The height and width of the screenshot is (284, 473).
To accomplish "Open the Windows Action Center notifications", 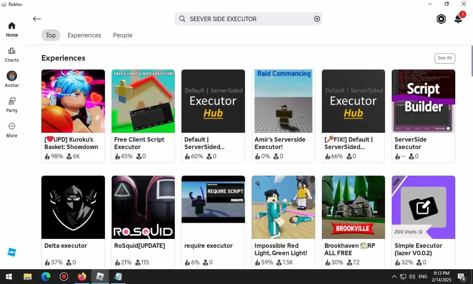I will (462, 277).
